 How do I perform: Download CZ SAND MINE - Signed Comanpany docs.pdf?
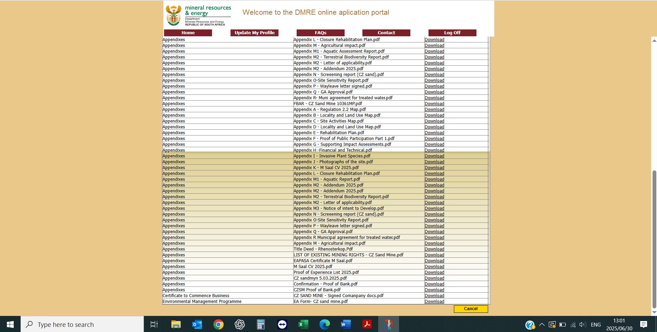coord(434,295)
